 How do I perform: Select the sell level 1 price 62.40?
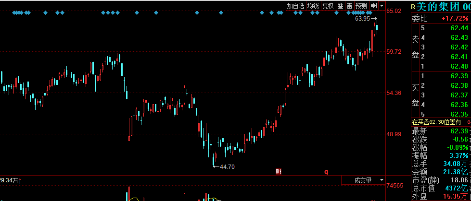[459, 66]
